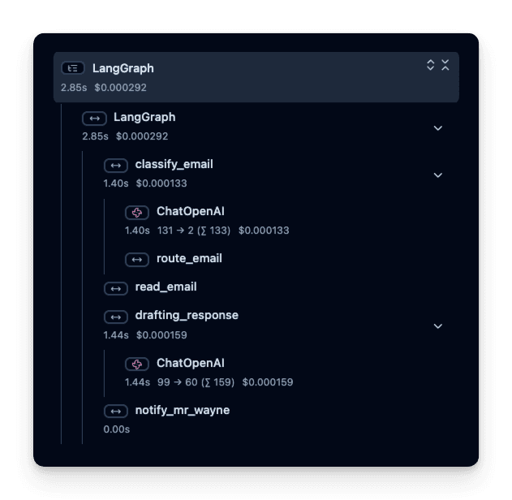Click the ChatOpenAI model icon under drafting_response
Screen dimensions: 512x500
tap(137, 363)
